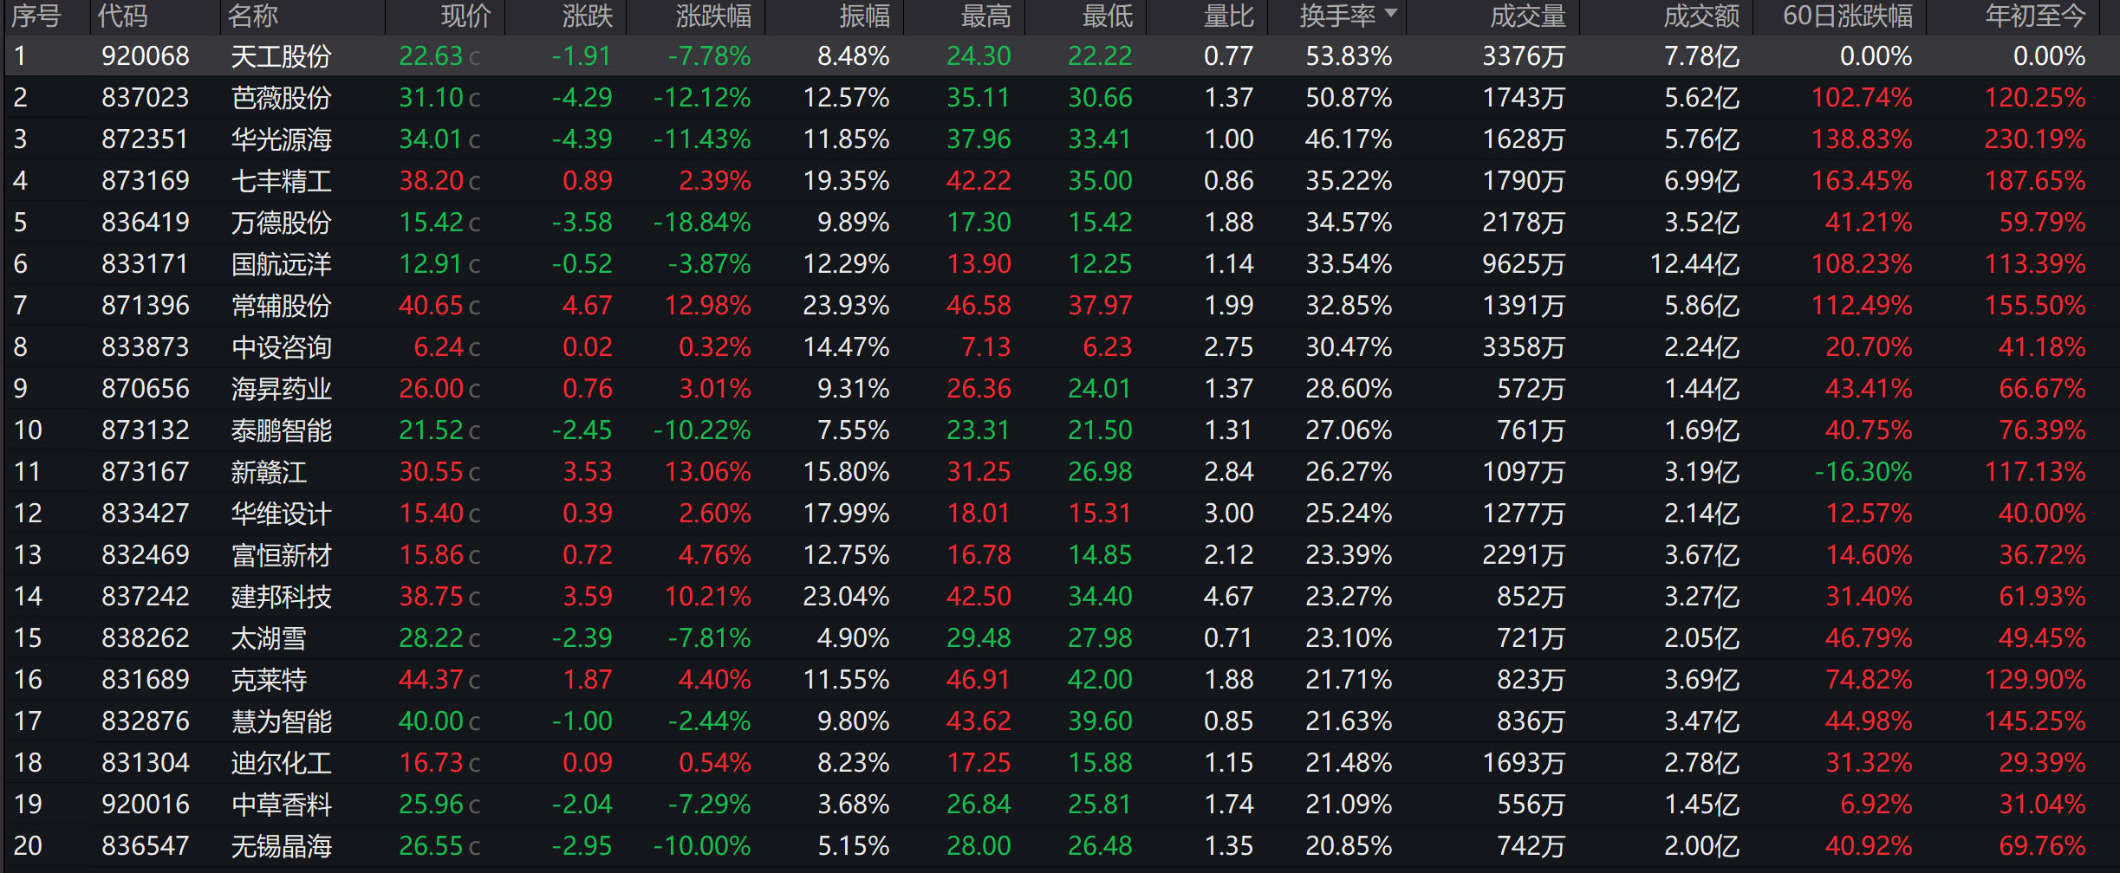Click the 序号 column header
2120x873 pixels.
[x=36, y=16]
